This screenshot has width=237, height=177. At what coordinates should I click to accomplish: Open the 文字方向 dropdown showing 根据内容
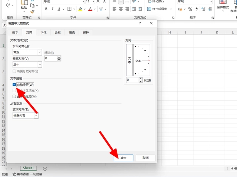[25, 115]
